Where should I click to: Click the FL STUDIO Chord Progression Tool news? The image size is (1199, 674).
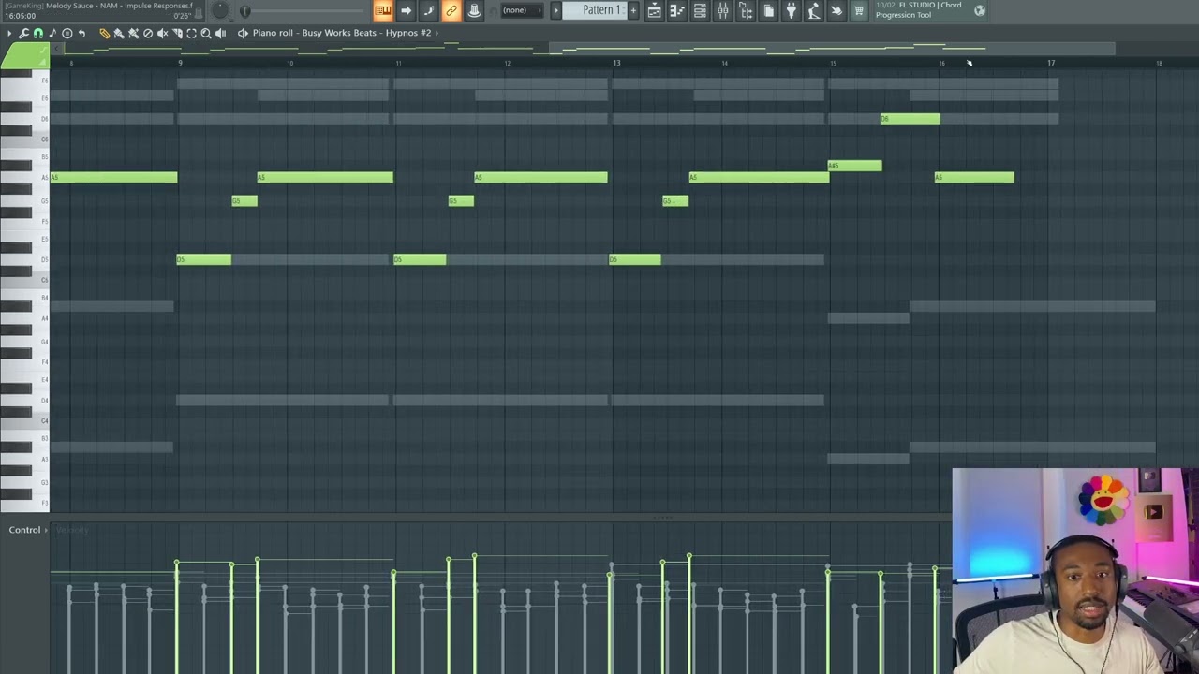point(918,10)
